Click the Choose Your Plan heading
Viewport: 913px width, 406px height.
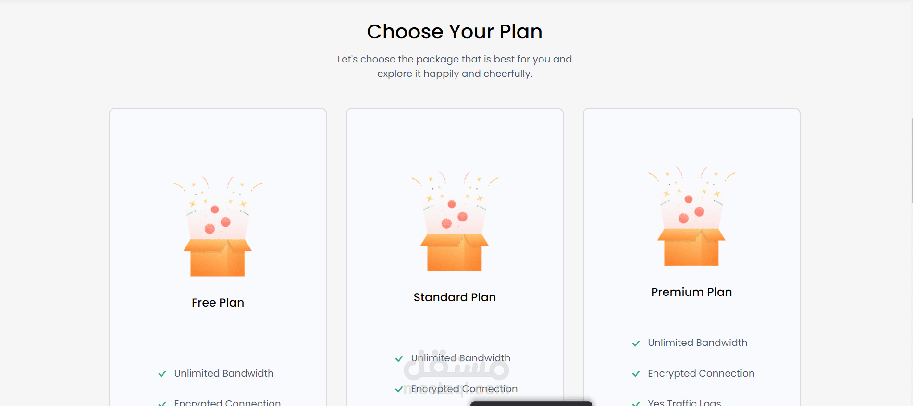[455, 32]
